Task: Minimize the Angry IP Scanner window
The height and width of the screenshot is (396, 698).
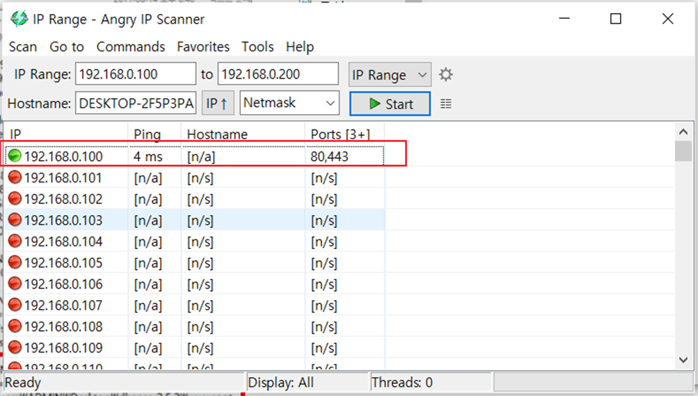Action: click(564, 19)
